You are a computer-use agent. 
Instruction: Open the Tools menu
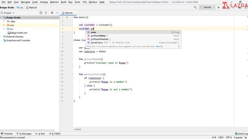point(77,2)
